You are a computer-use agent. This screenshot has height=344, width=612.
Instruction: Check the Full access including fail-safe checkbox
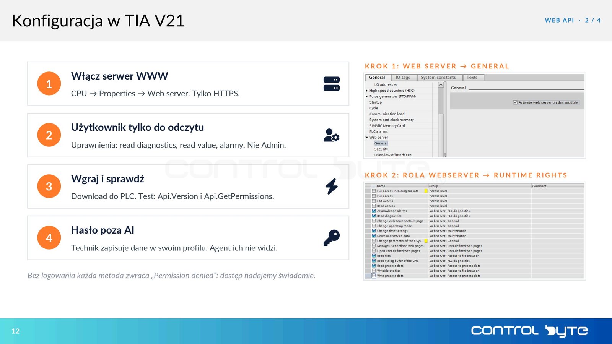374,191
